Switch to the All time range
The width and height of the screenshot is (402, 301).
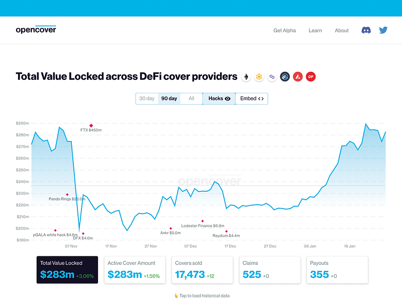(191, 98)
